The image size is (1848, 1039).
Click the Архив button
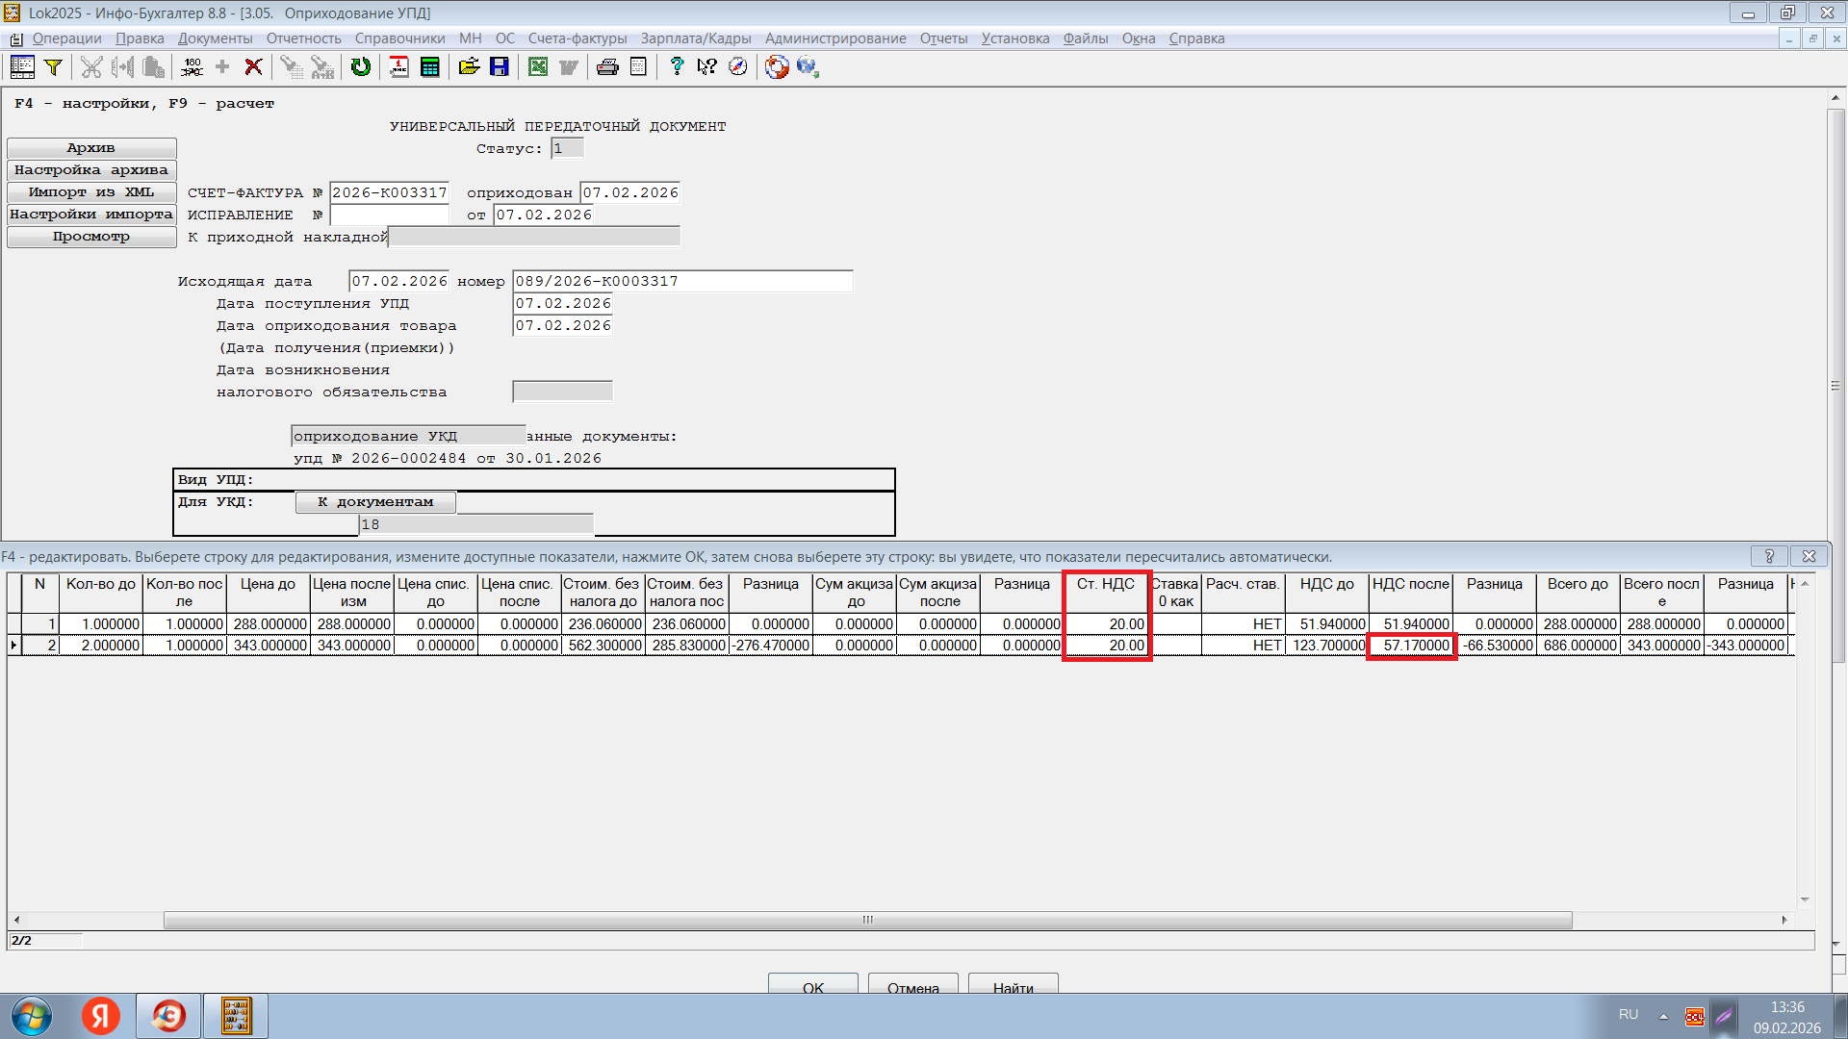(91, 147)
